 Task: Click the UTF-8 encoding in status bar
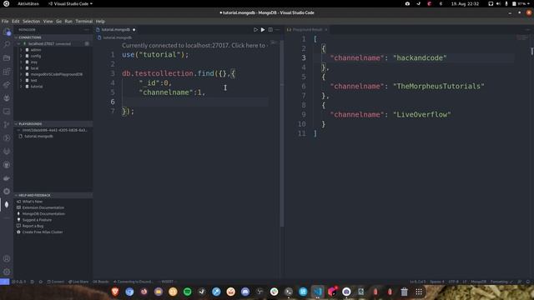pyautogui.click(x=453, y=282)
